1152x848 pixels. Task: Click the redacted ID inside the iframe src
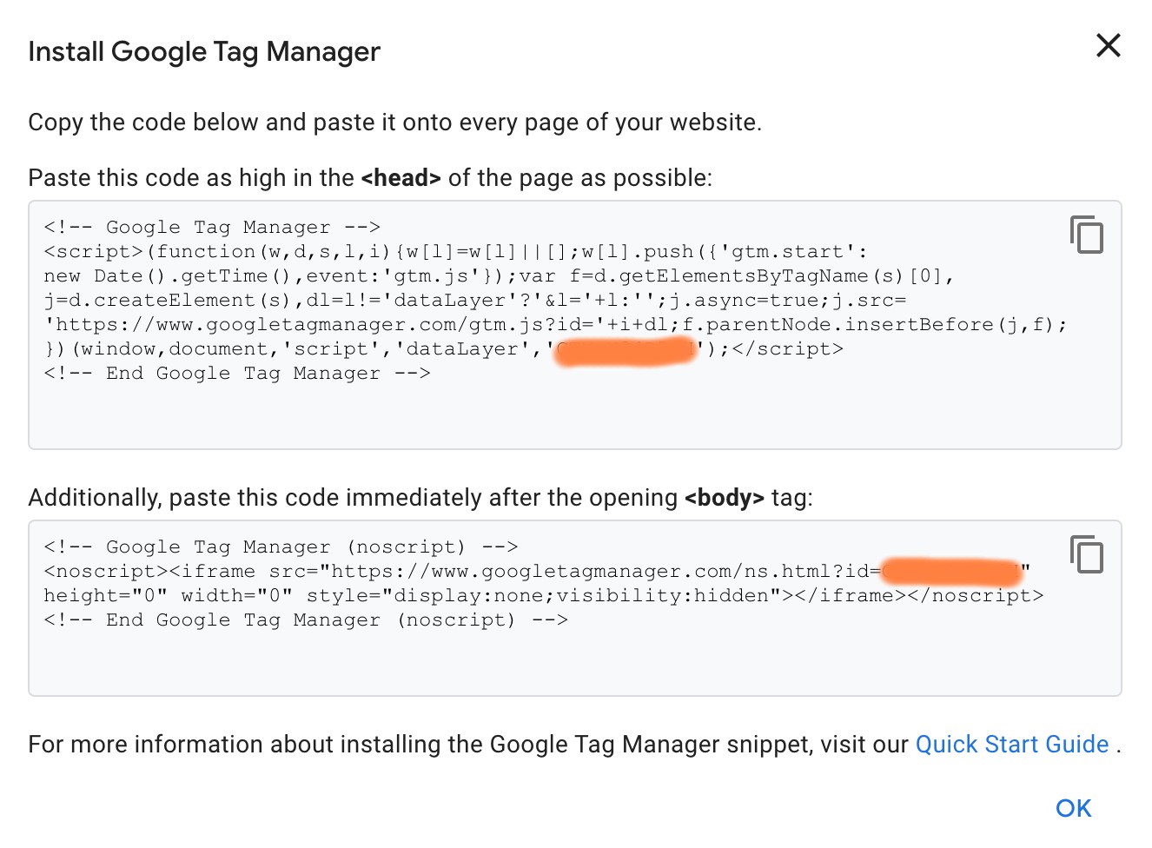pos(951,572)
